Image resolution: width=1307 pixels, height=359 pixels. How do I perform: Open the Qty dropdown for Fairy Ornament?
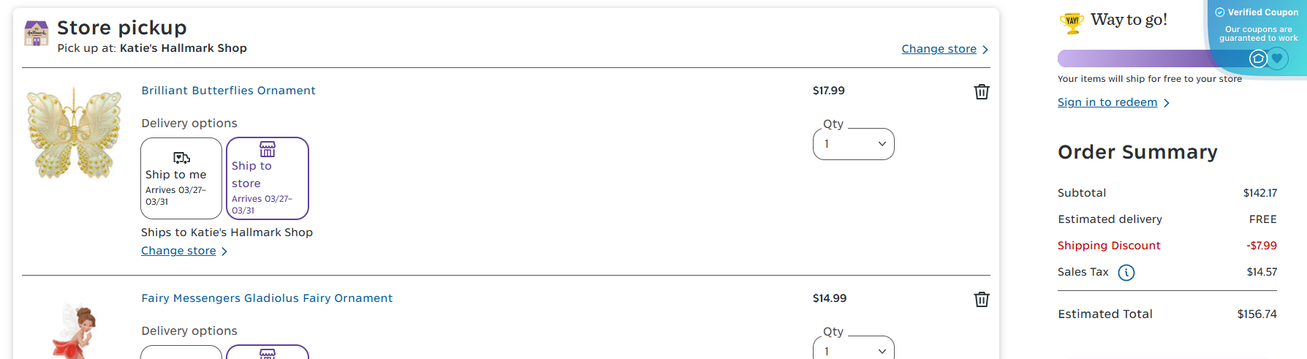(854, 350)
